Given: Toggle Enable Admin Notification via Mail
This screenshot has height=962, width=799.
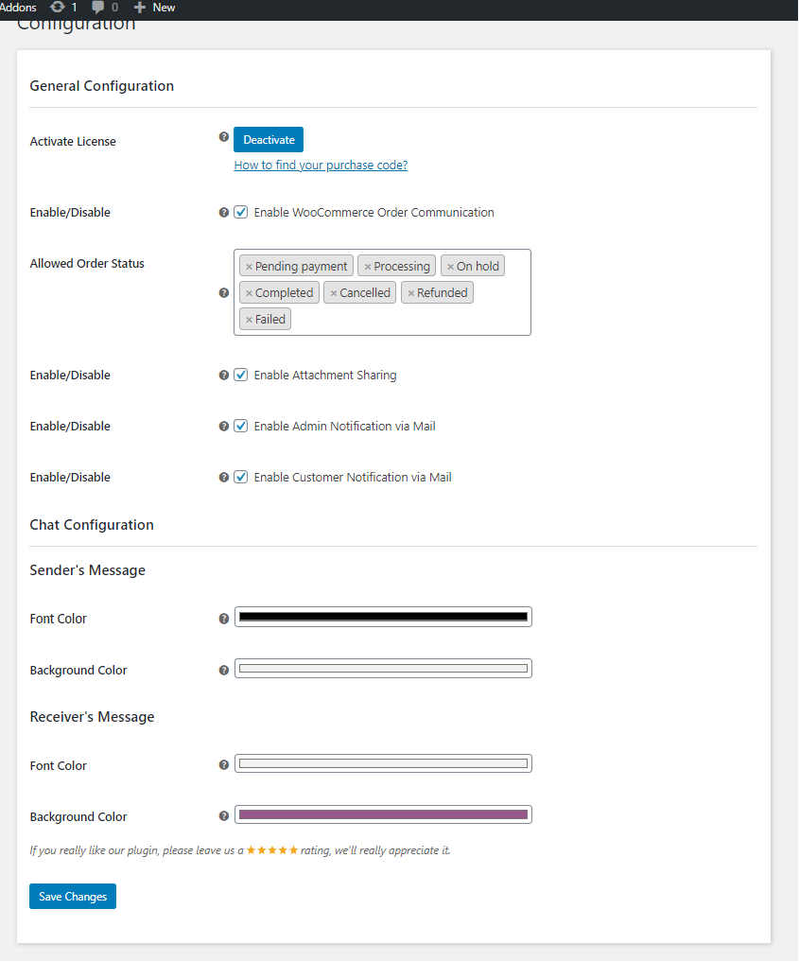Looking at the screenshot, I should coord(241,427).
